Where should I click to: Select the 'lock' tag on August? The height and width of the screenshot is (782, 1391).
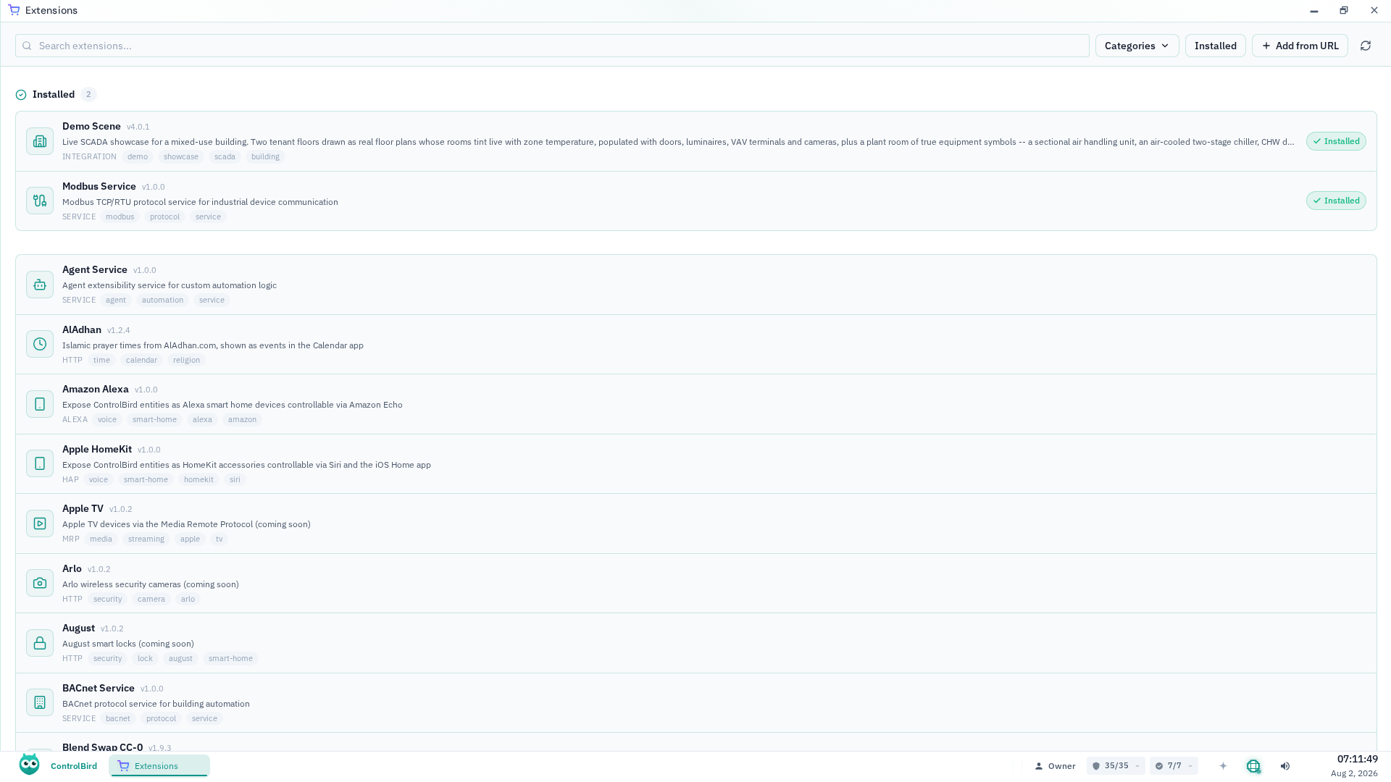145,658
